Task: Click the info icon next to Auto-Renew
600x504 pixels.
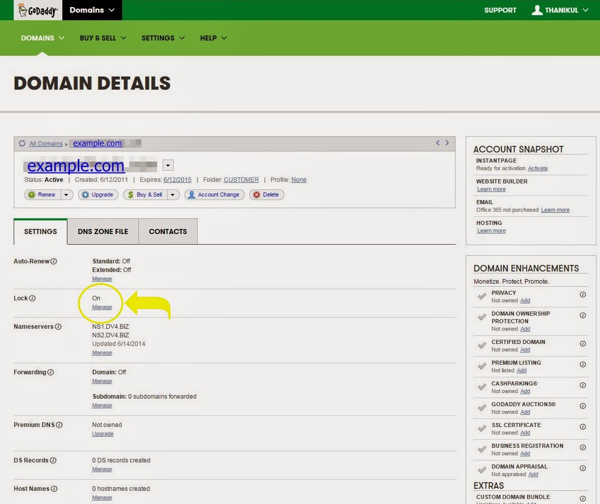Action: pyautogui.click(x=54, y=261)
